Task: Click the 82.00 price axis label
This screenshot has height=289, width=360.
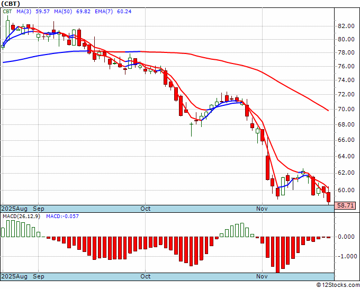Action: coord(346,26)
